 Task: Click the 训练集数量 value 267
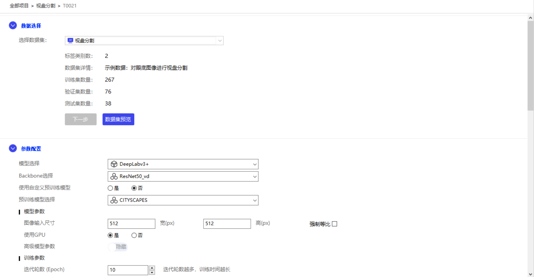110,80
